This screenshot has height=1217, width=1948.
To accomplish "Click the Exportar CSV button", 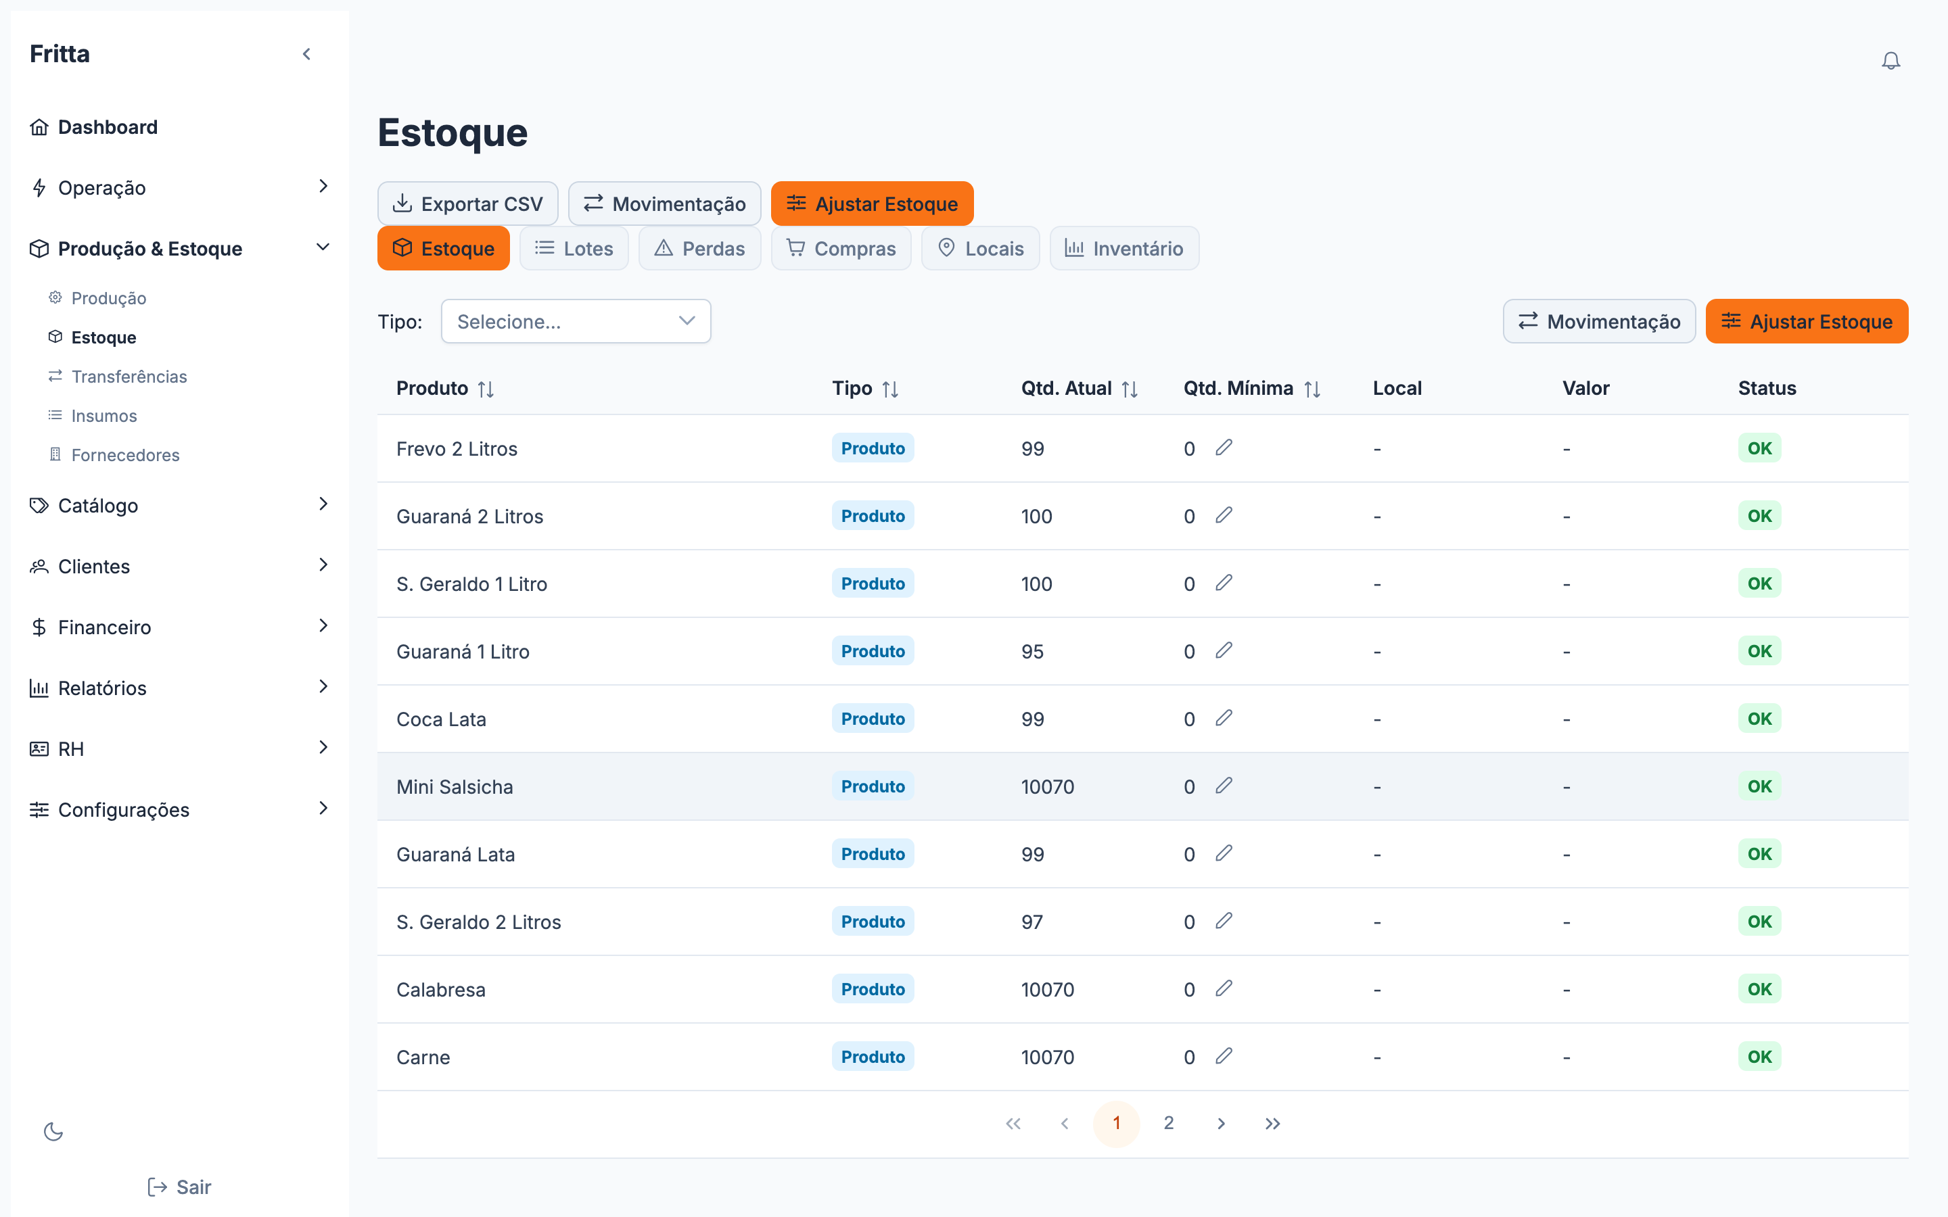I will (x=467, y=204).
